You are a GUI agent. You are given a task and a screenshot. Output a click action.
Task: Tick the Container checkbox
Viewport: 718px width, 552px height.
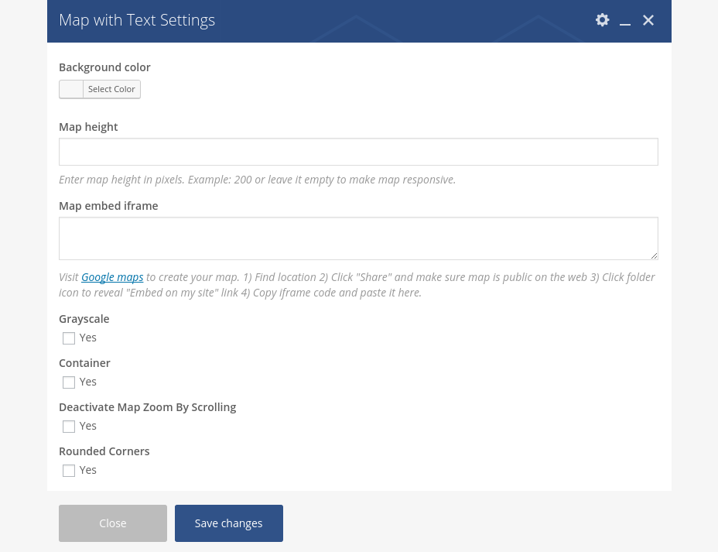(69, 382)
